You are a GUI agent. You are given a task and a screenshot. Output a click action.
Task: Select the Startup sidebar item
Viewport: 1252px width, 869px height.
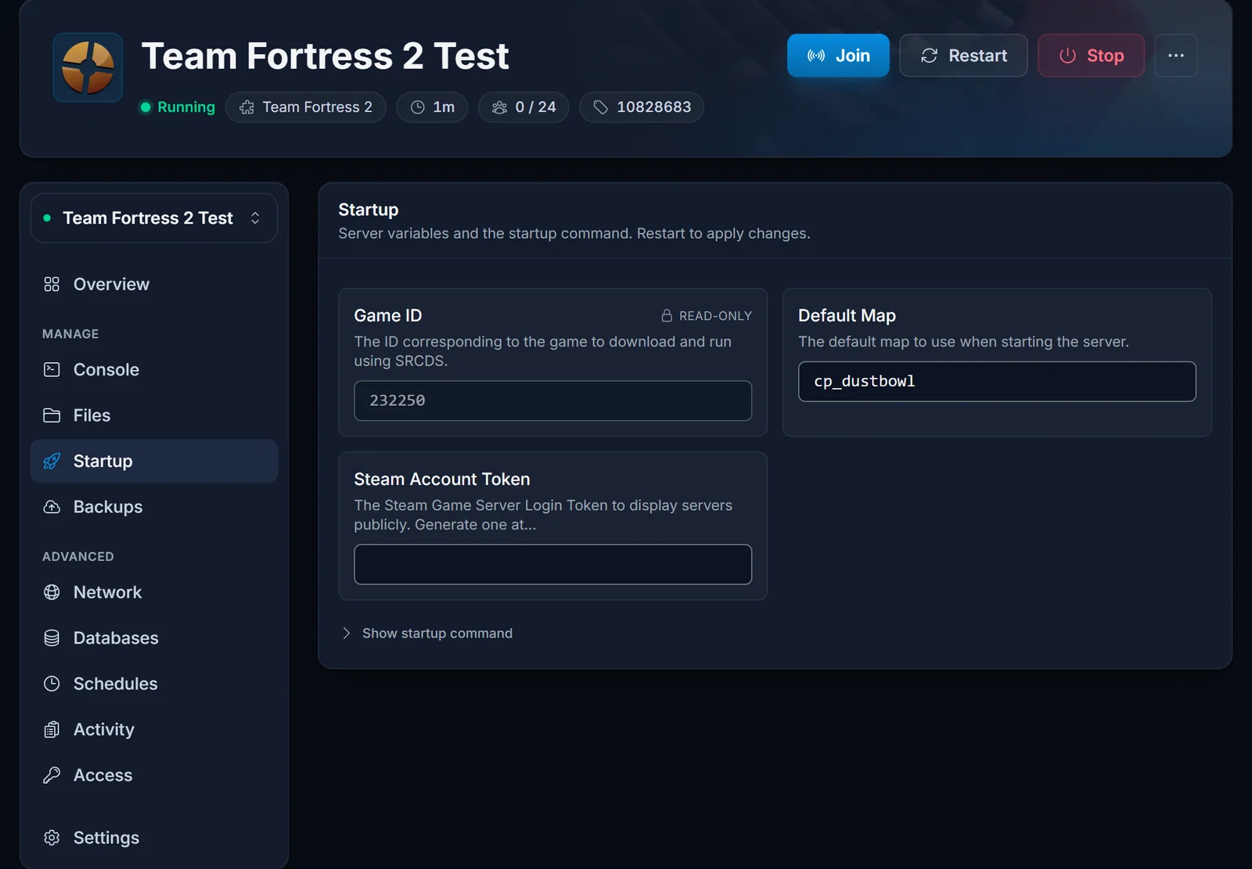click(154, 461)
